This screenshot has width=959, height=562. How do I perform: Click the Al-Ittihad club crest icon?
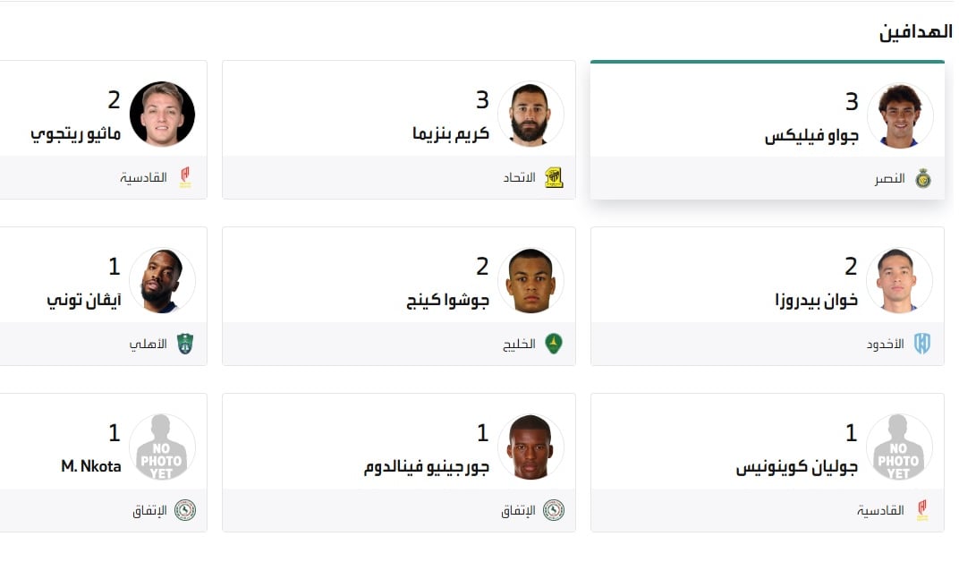tap(554, 177)
